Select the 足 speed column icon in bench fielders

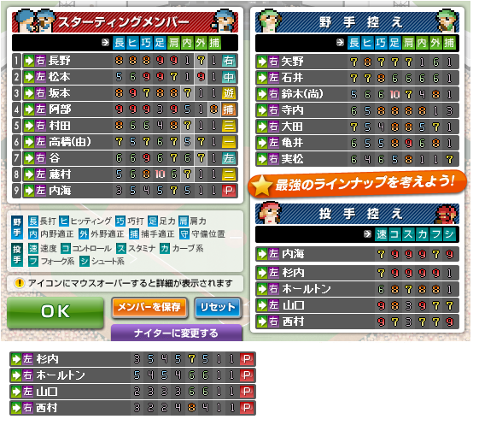tap(394, 43)
